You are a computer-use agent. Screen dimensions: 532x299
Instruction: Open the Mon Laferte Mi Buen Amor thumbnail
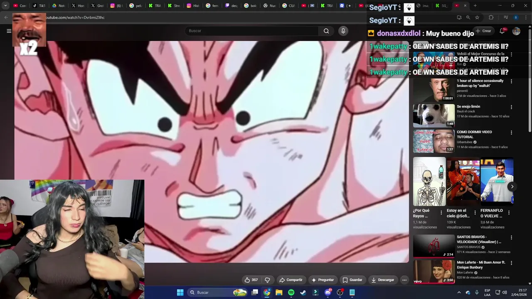[433, 272]
